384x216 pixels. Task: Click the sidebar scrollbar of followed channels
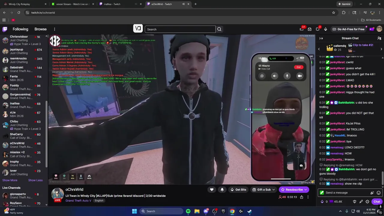[x=46, y=133]
